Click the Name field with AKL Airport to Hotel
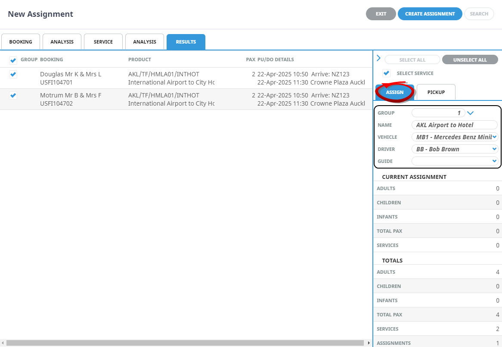The image size is (502, 347). 454,125
